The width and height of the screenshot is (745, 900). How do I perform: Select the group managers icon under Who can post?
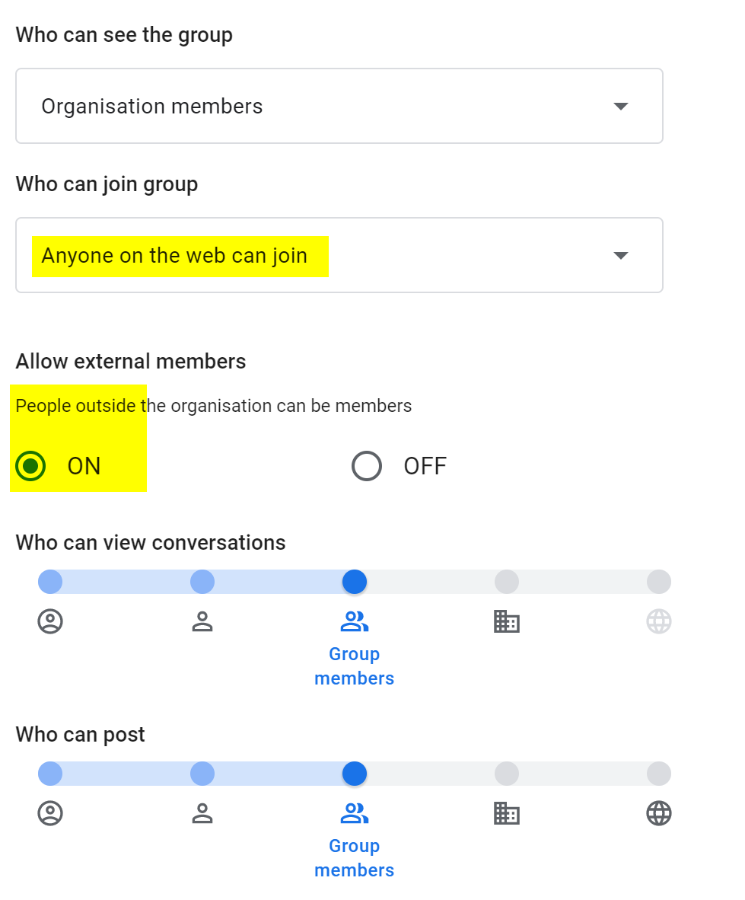(x=202, y=814)
